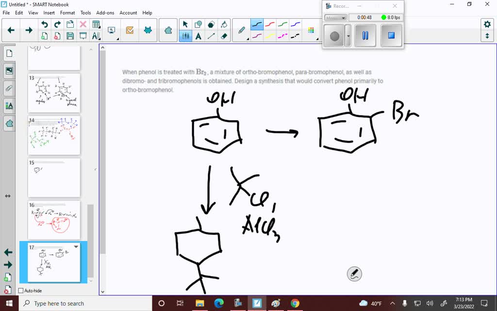Pause the screen recording
Screen dimensions: 497x311
click(365, 35)
